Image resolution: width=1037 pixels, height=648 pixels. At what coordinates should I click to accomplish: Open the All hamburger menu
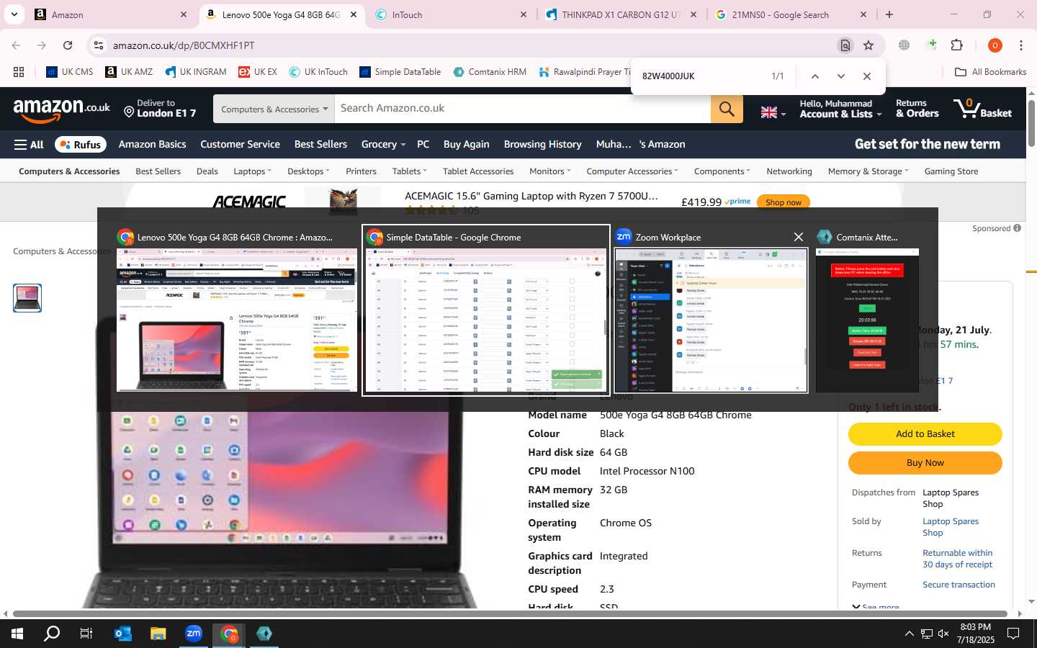(29, 145)
